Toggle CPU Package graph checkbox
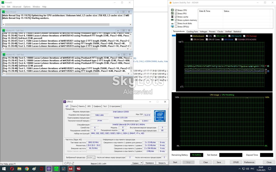The width and height of the screenshot is (276, 172). (244, 36)
